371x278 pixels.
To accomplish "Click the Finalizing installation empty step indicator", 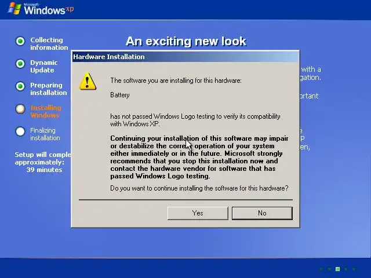I will tap(20, 131).
